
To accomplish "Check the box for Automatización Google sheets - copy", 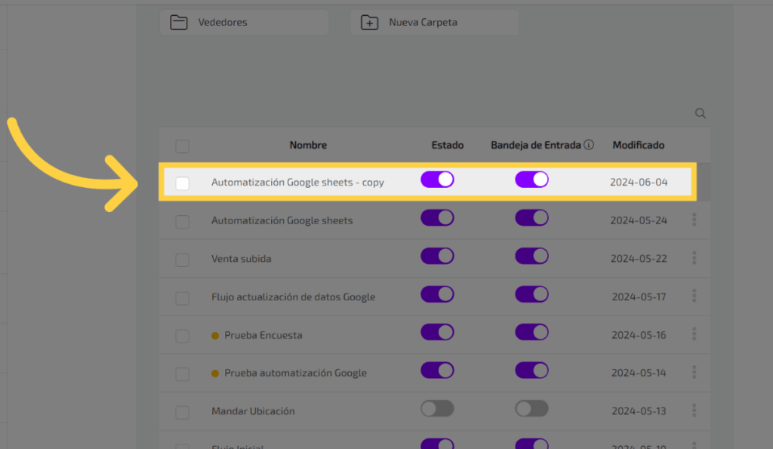I will click(x=183, y=183).
